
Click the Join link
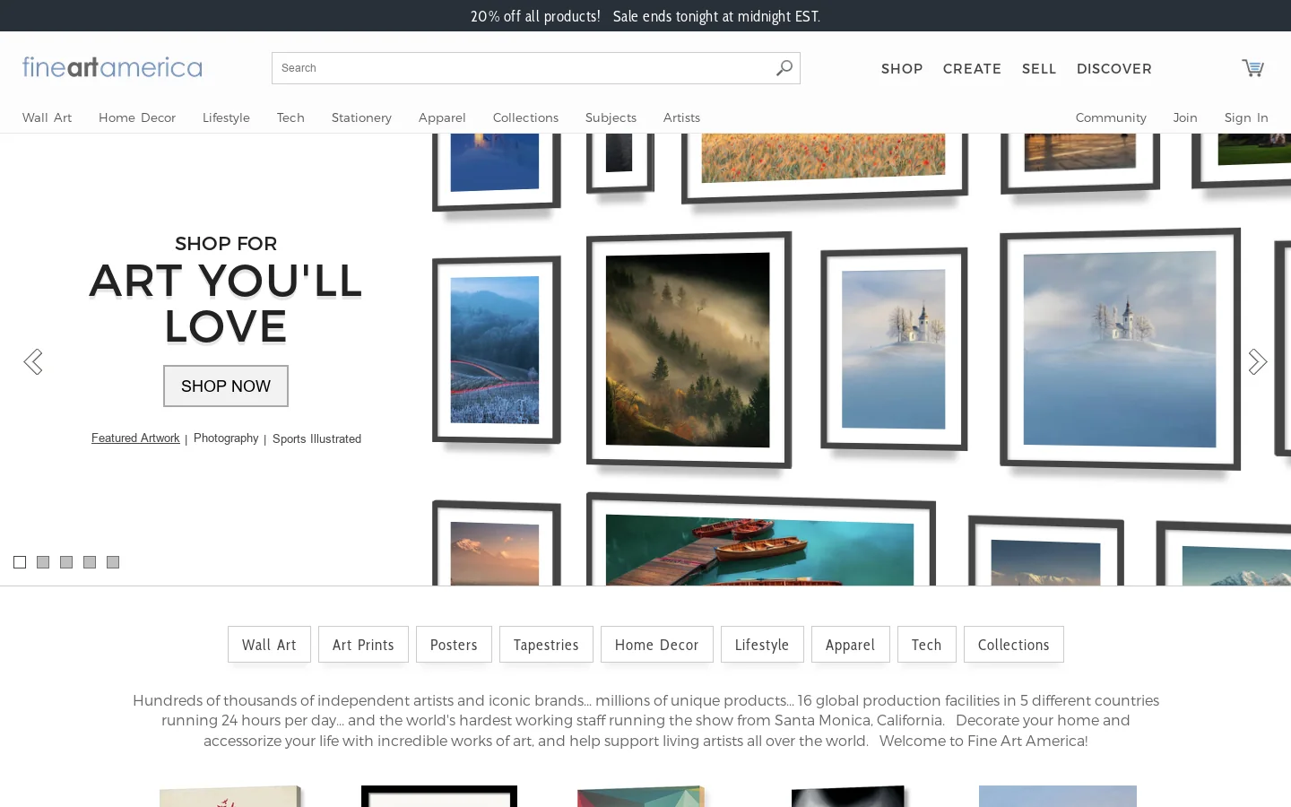[1185, 117]
